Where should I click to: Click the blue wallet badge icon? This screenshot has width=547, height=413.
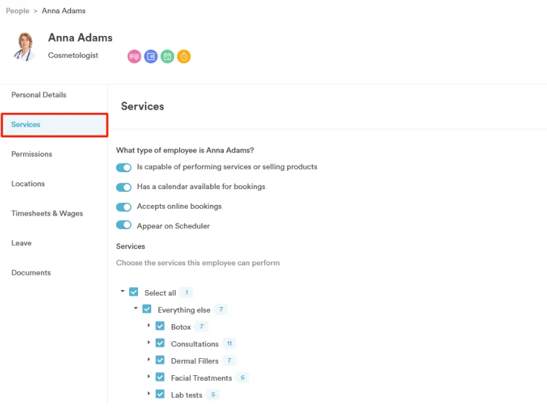pos(151,57)
